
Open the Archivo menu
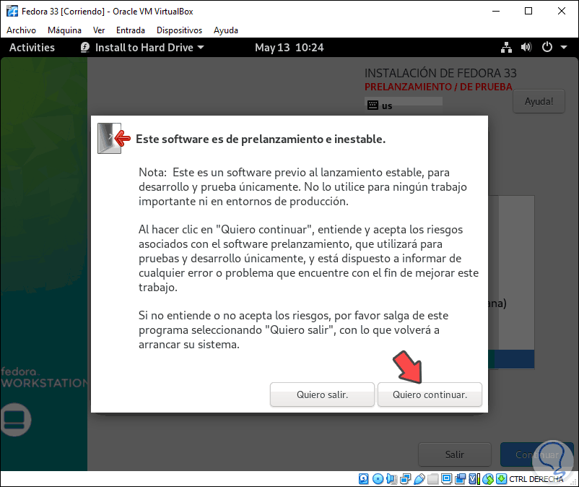21,30
